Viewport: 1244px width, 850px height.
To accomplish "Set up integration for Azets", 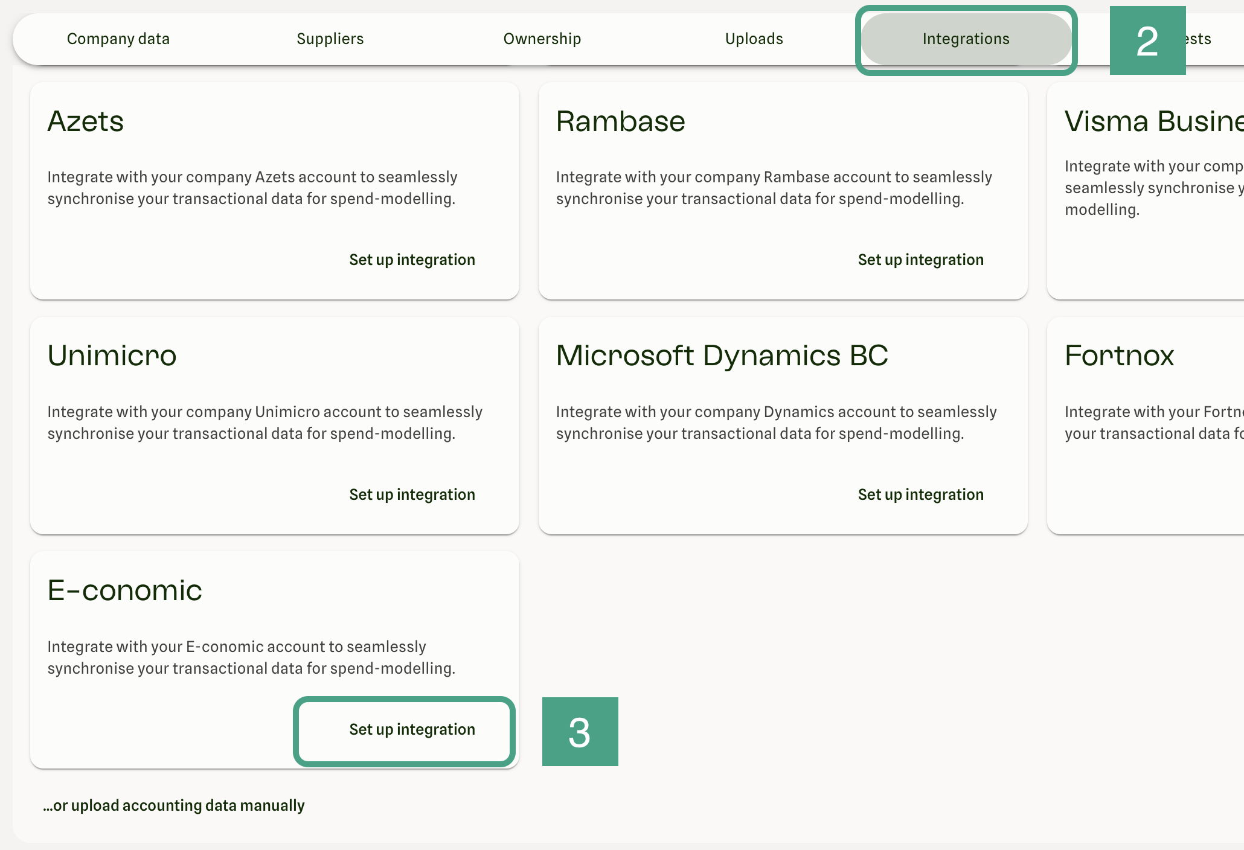I will coord(412,260).
